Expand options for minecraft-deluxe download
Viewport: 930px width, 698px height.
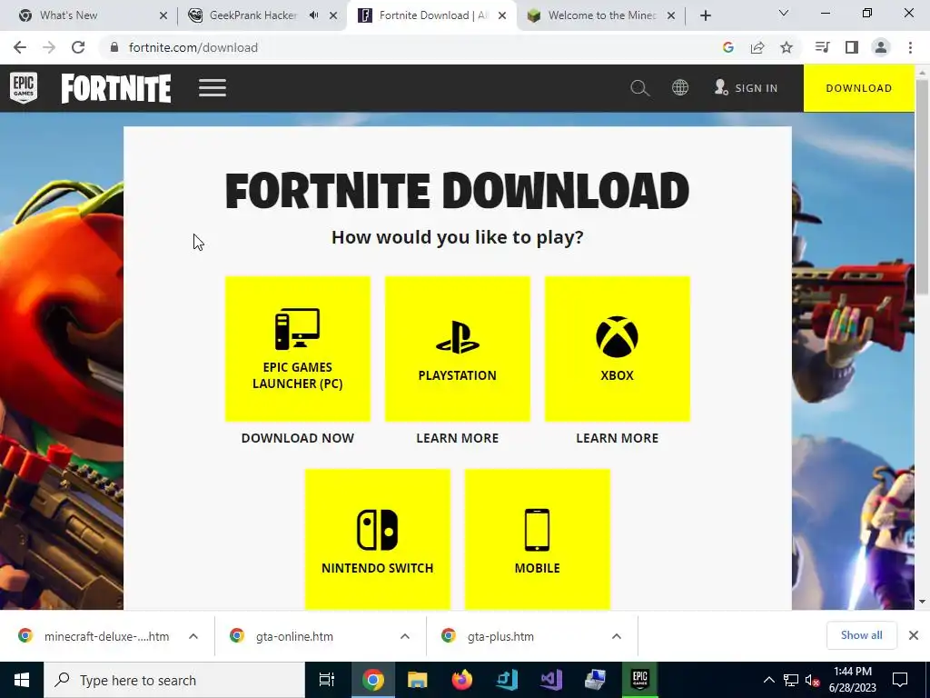(193, 636)
